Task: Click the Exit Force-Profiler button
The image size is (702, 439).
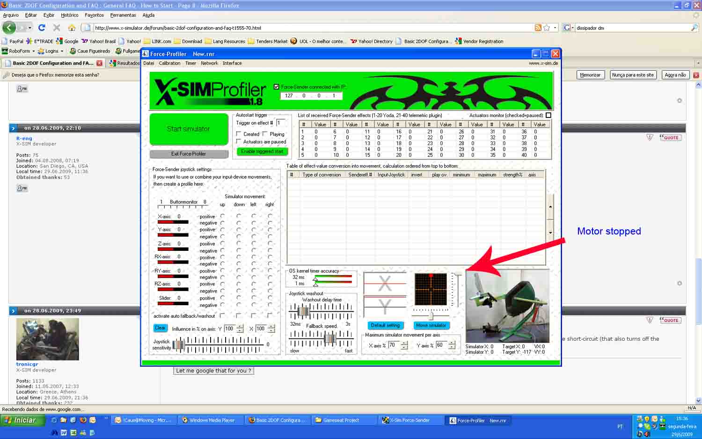Action: [189, 154]
